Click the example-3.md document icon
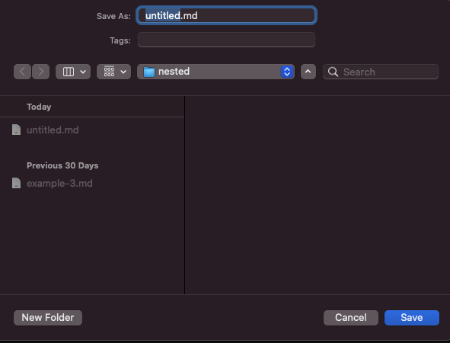 coord(16,183)
